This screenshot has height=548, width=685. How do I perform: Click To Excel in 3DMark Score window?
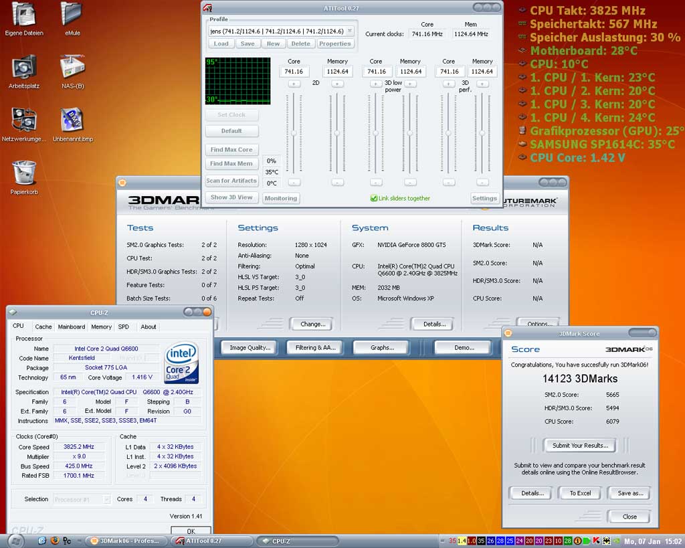580,493
